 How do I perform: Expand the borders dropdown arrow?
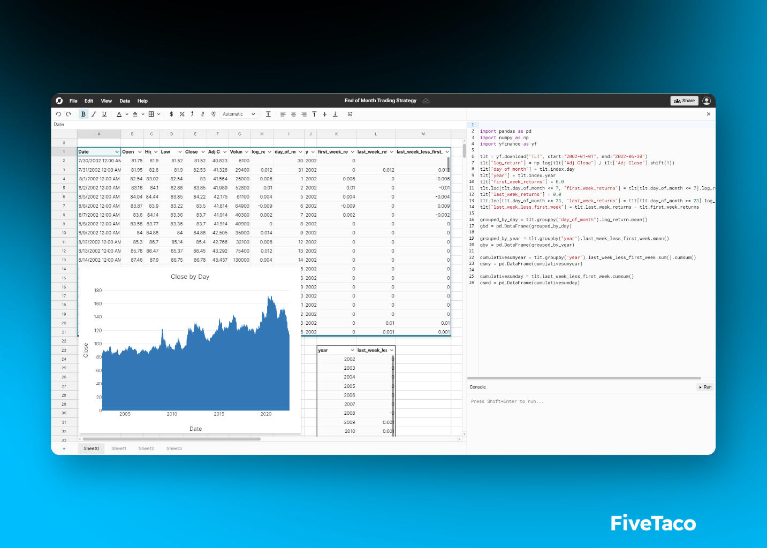(x=159, y=114)
